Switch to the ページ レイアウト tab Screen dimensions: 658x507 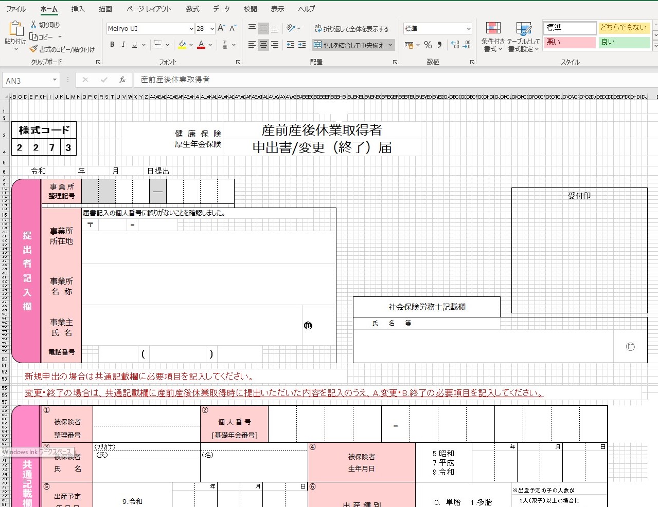click(x=149, y=9)
